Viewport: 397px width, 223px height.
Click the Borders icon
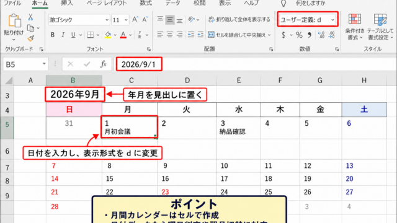coord(91,35)
